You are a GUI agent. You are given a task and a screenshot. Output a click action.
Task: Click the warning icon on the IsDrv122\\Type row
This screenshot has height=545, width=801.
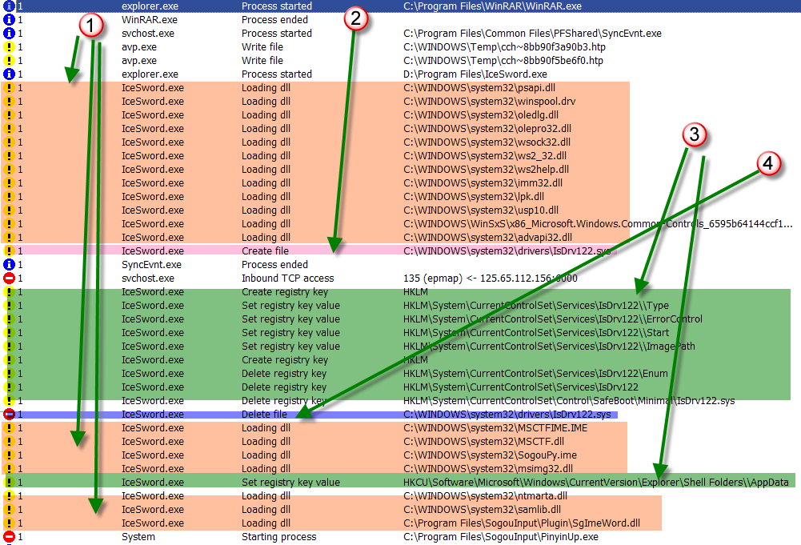click(x=9, y=306)
